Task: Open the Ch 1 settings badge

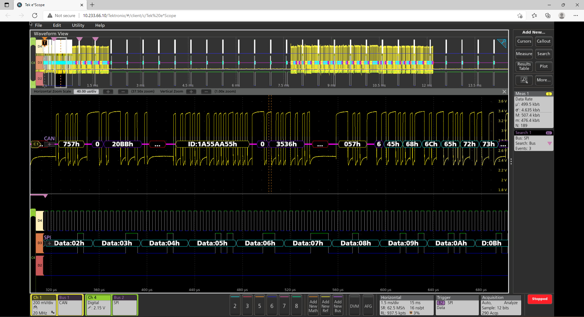Action: [x=44, y=305]
